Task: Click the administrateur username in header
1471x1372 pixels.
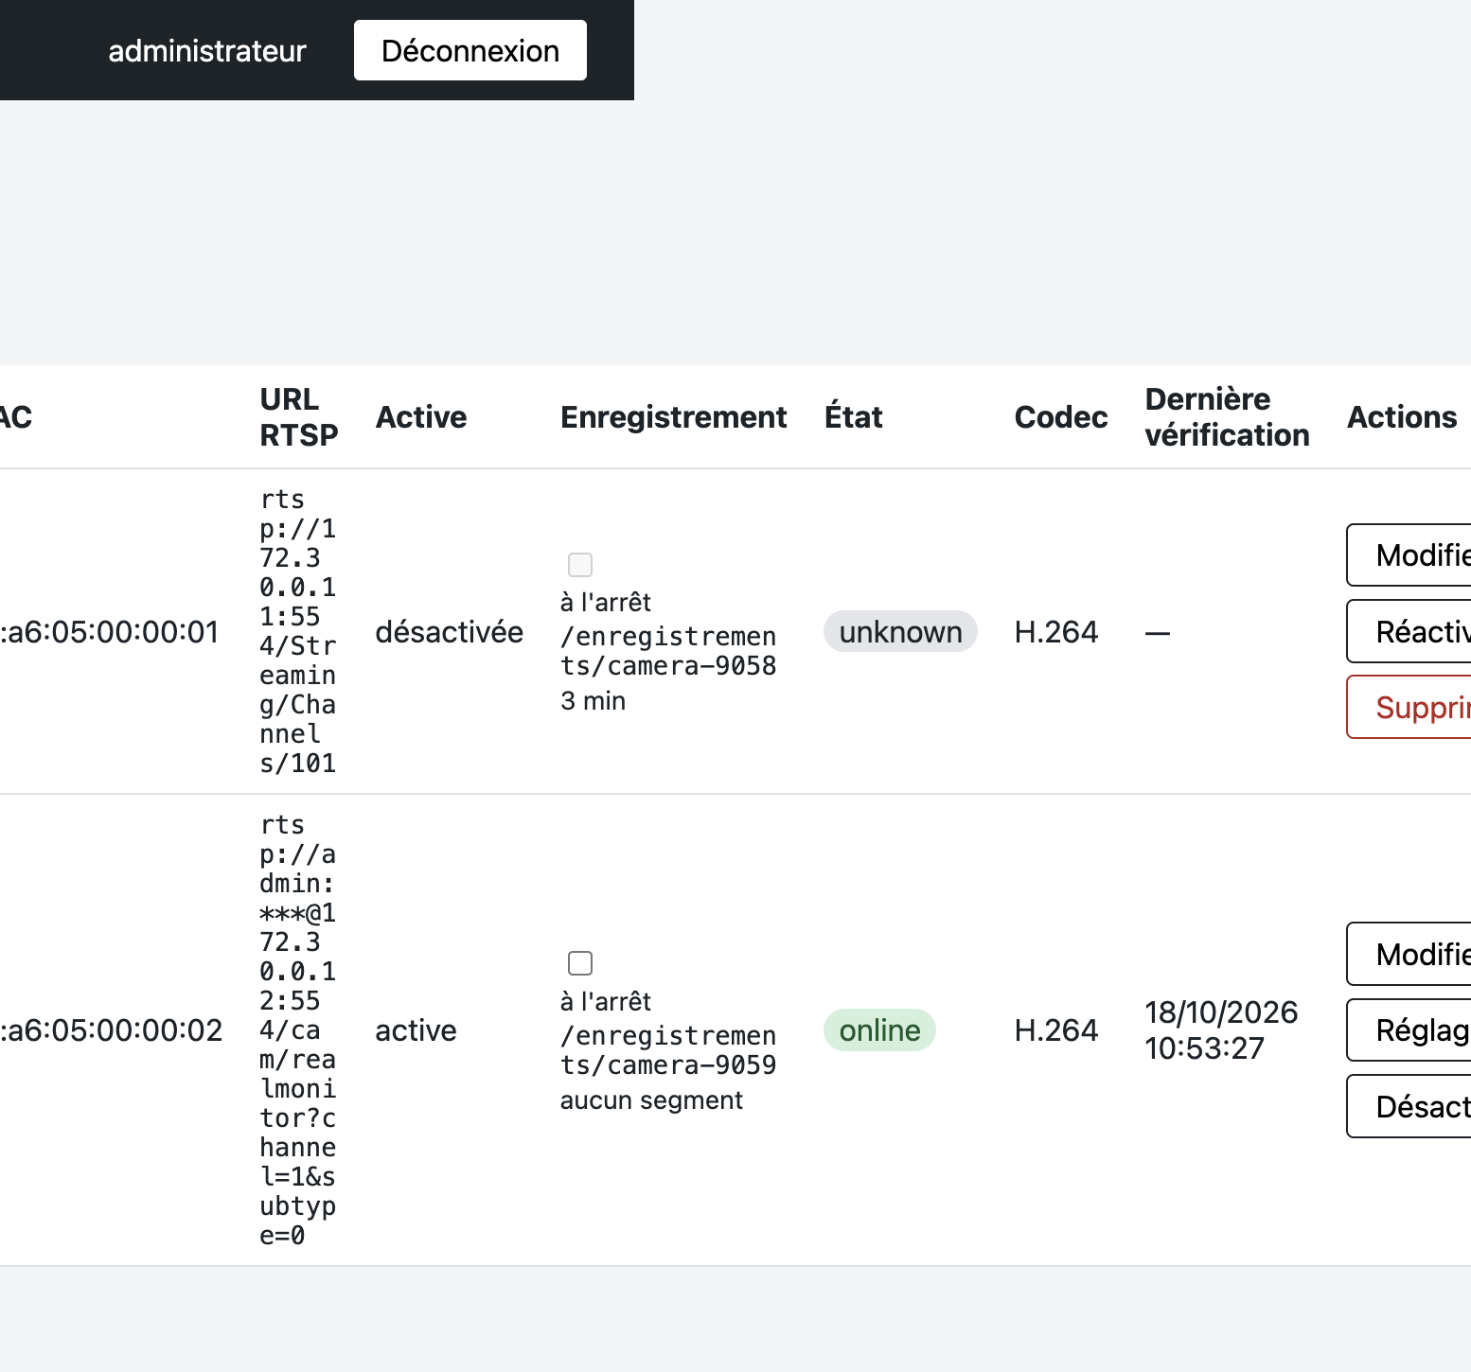Action: click(x=207, y=51)
